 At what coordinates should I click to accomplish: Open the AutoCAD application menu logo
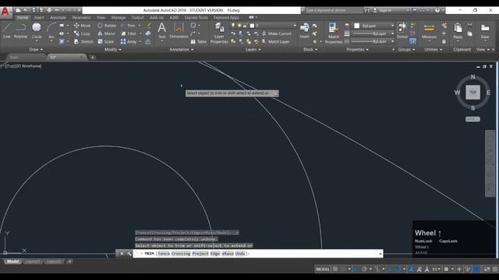[5, 12]
